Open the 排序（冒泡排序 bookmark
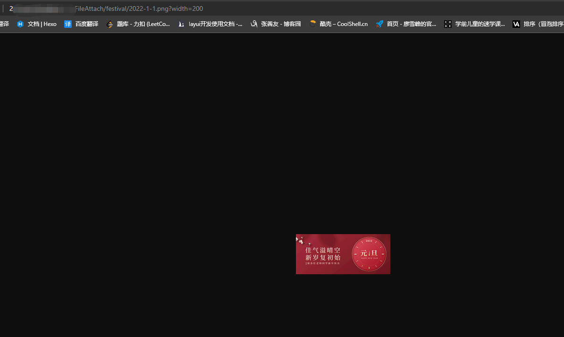This screenshot has width=564, height=337. [x=538, y=24]
